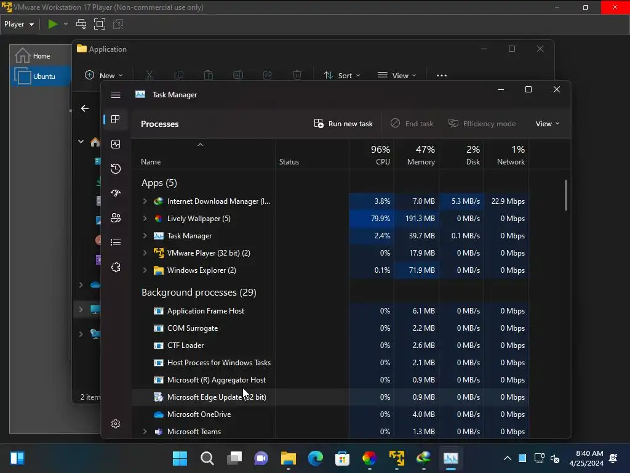Select Microsoft (R) Aggregator Host row
Screen dimensions: 630x473
point(330,380)
